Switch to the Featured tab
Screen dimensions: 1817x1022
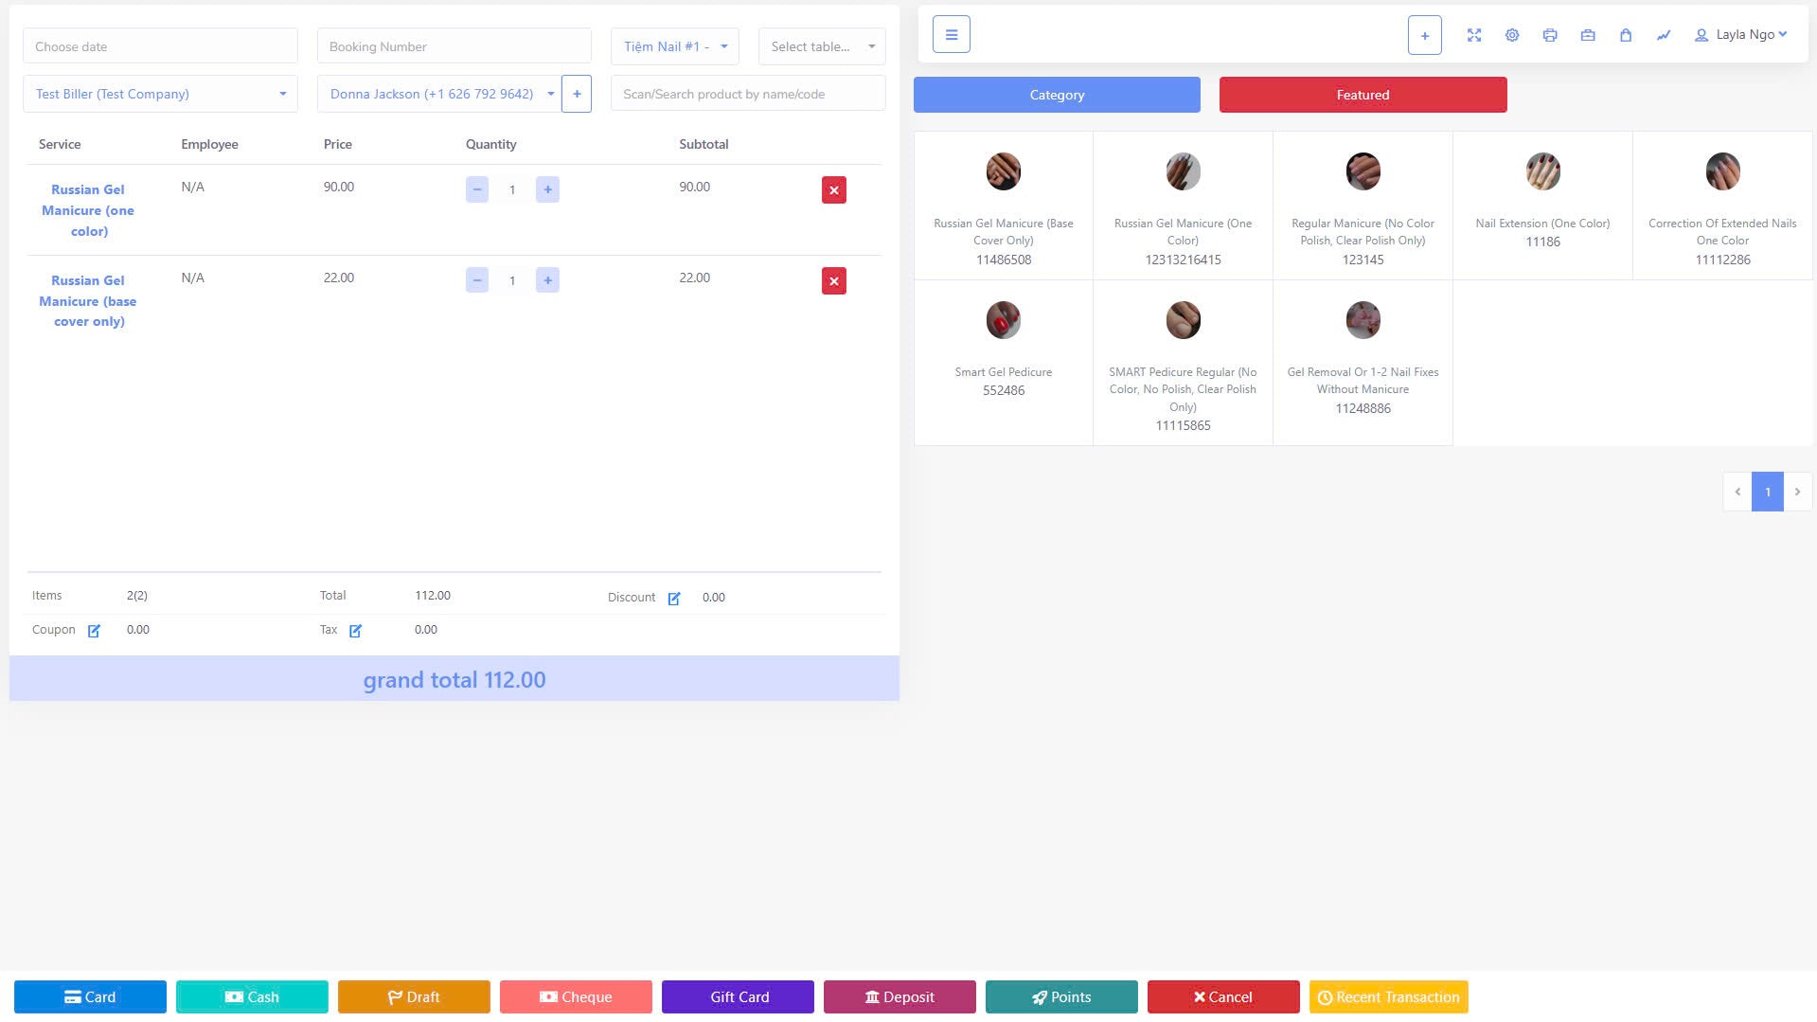click(x=1363, y=95)
